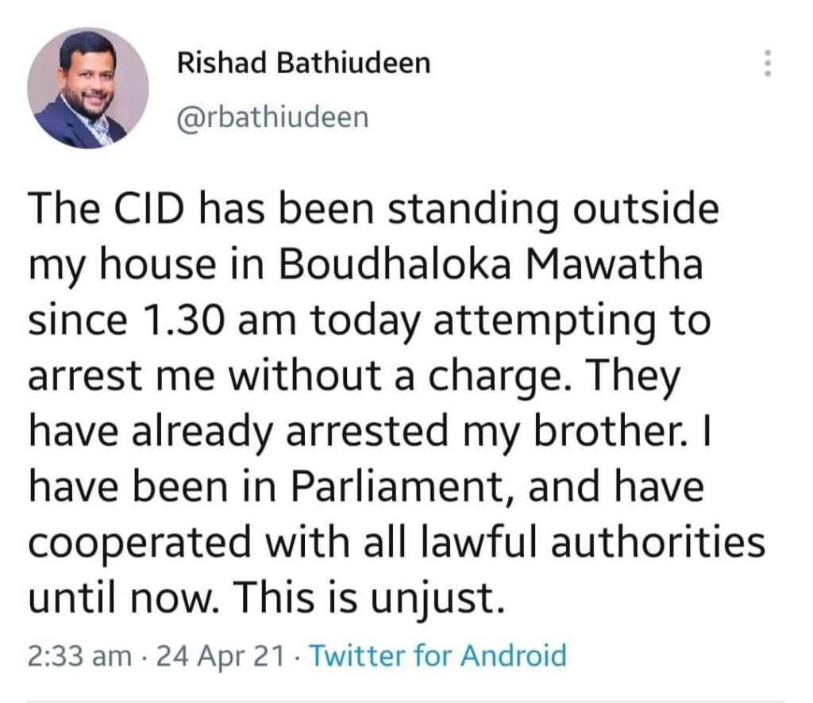Click the @rbathiudeen handle
This screenshot has width=813, height=703.
point(273,117)
